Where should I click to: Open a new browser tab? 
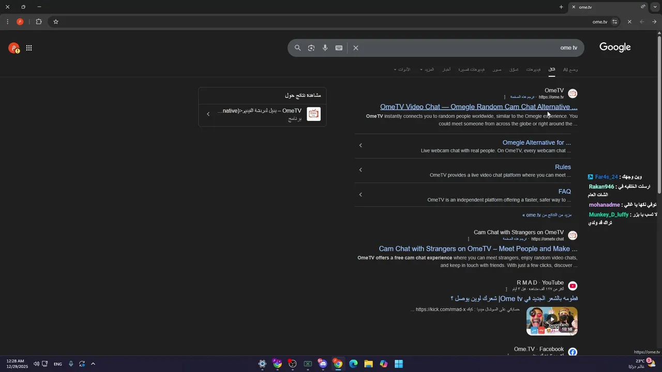tap(561, 7)
